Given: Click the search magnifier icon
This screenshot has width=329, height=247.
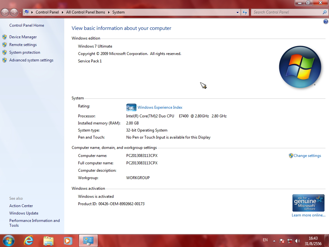Looking at the screenshot, I should (325, 13).
